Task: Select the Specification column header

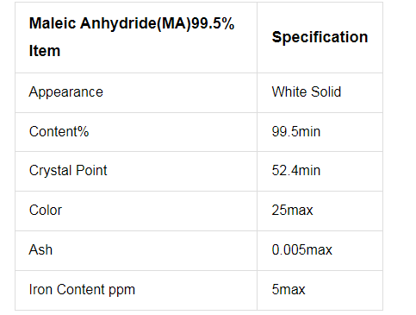Action: (320, 37)
